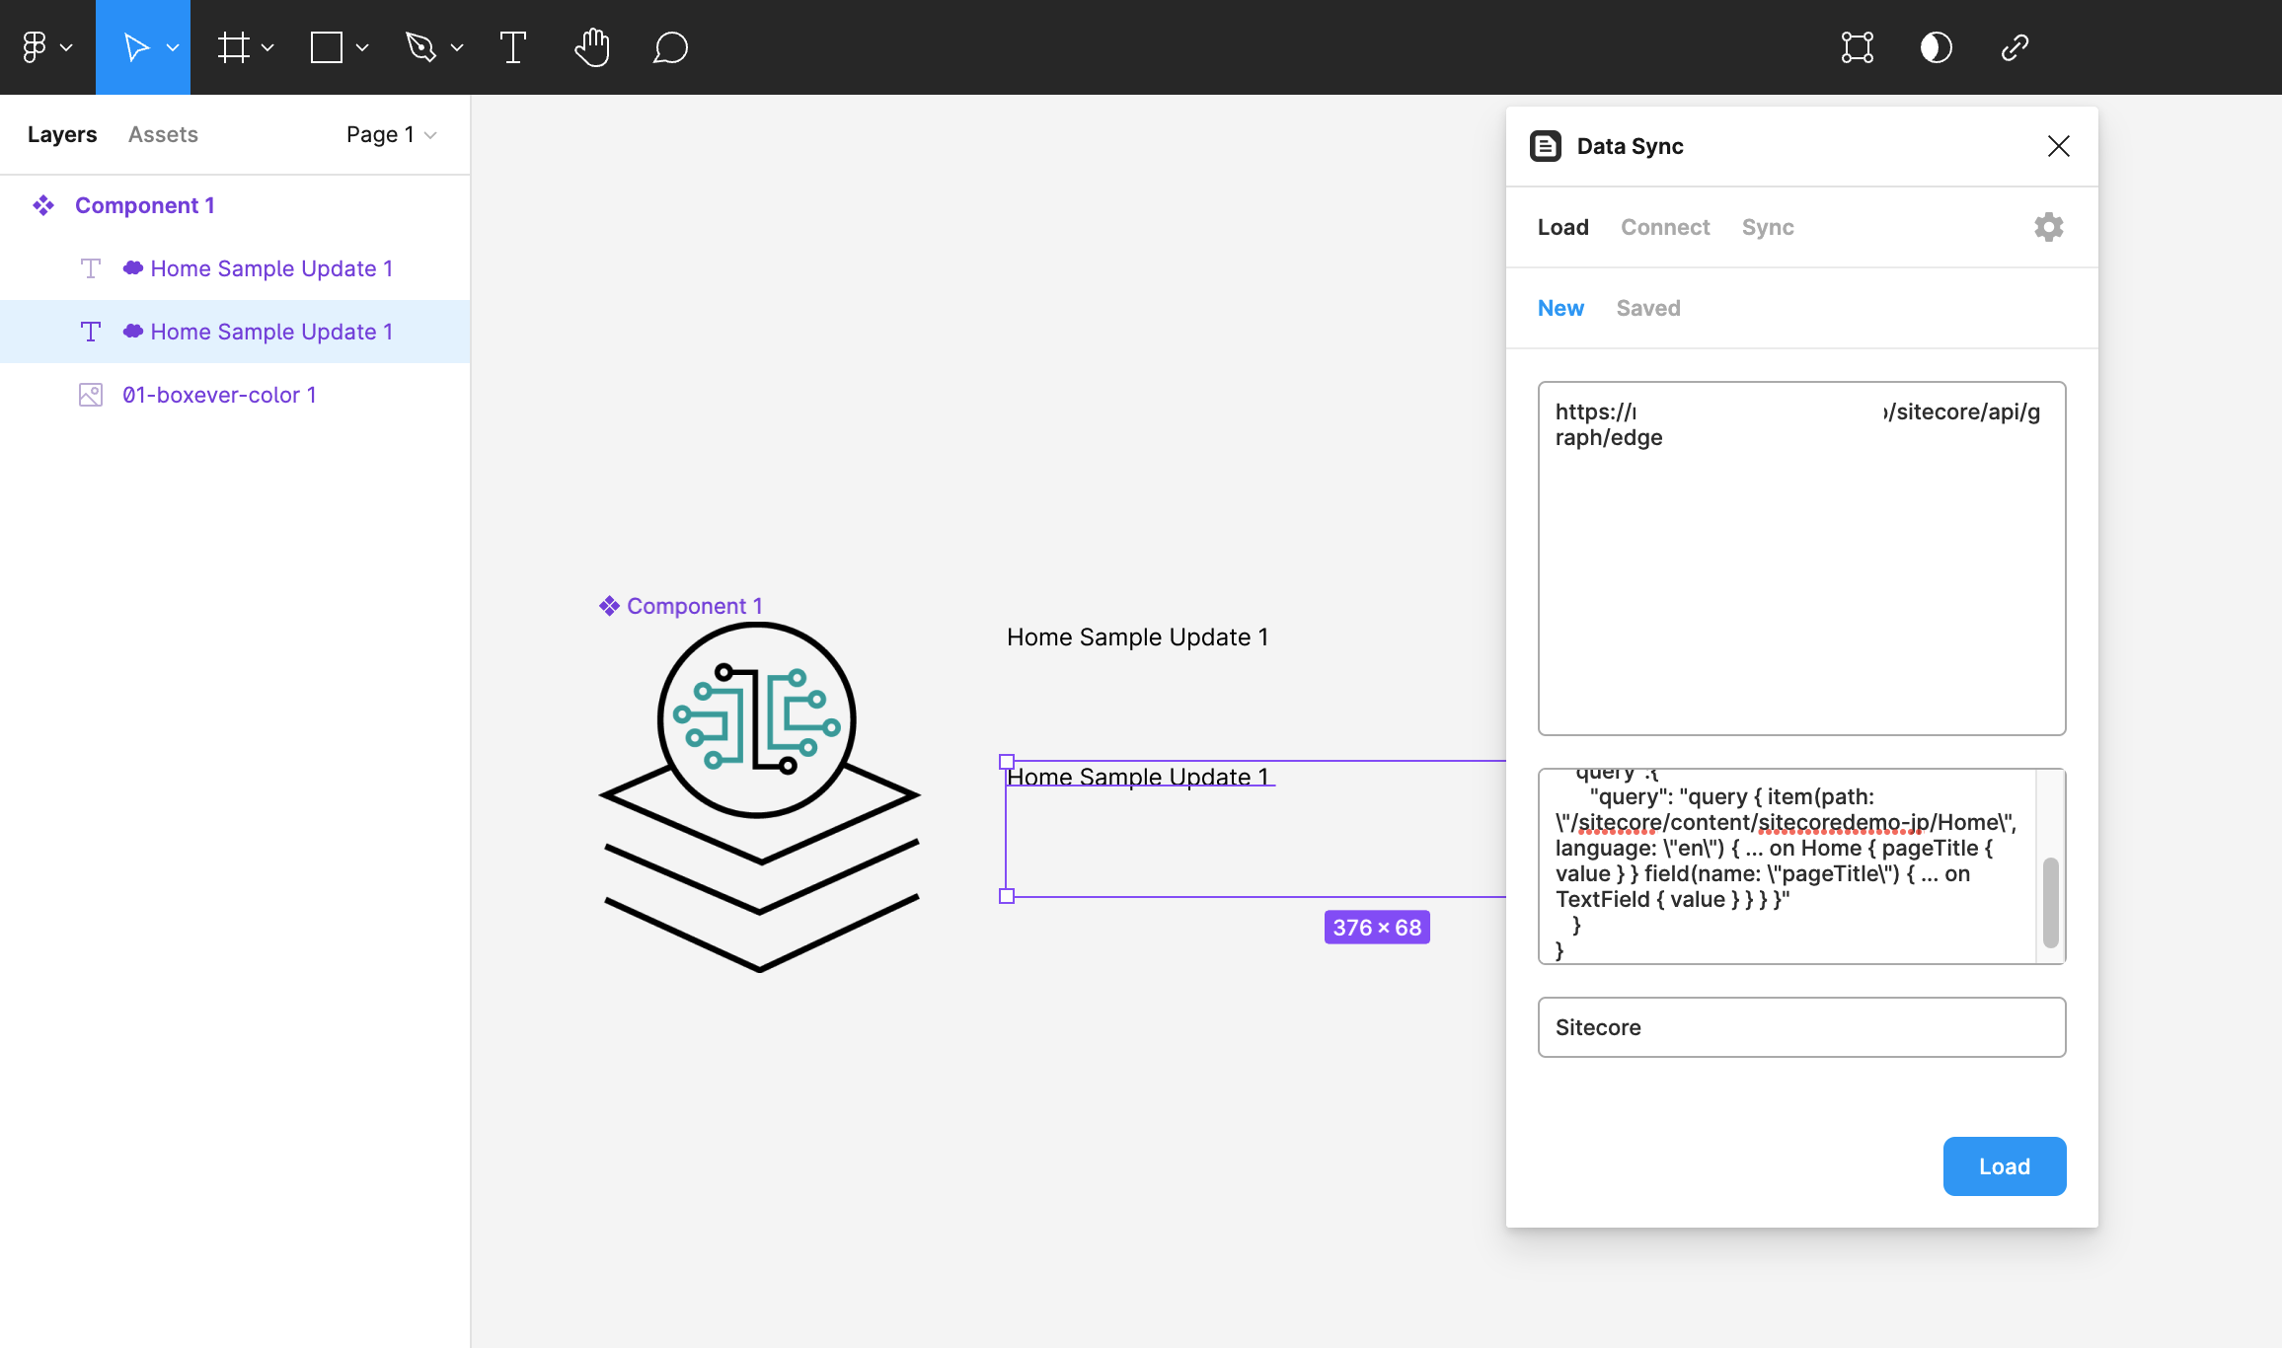Select the text tool

[x=513, y=46]
